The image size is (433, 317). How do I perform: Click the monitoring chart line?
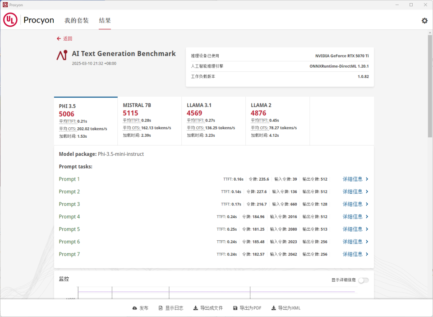pyautogui.click(x=216, y=292)
